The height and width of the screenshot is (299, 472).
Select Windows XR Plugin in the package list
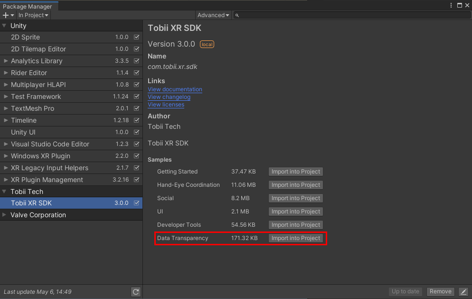click(x=71, y=156)
